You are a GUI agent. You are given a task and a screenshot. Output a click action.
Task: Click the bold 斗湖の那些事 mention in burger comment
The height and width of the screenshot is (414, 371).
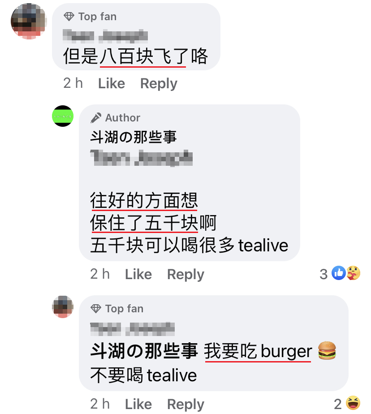pos(144,351)
